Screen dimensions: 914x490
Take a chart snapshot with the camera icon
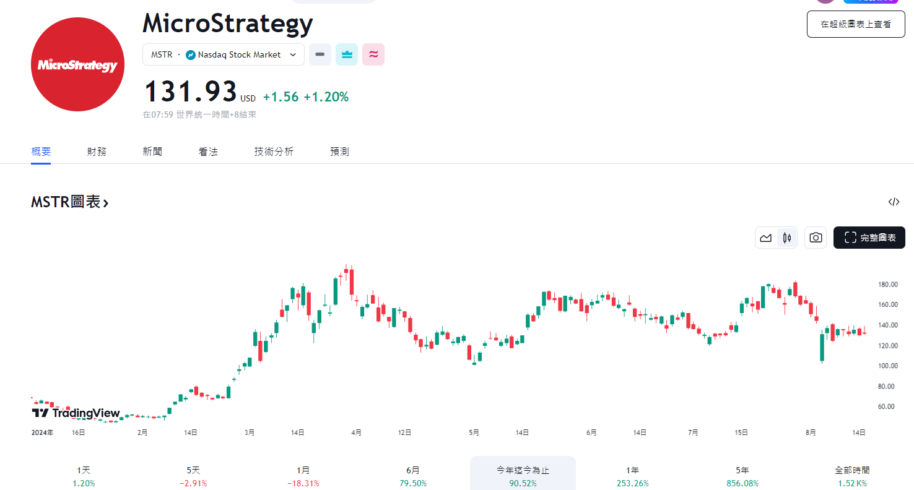(x=815, y=238)
